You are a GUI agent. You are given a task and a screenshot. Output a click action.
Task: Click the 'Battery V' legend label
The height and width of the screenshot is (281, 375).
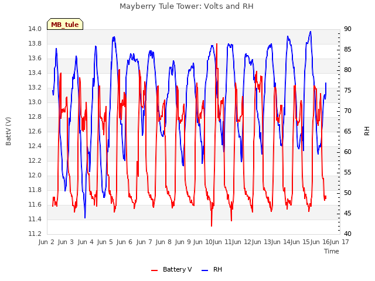click(x=177, y=269)
